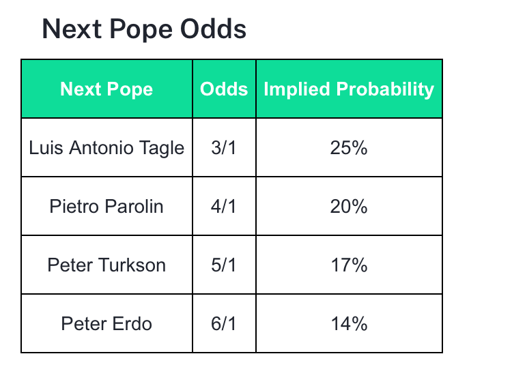Viewport: 512px width, 369px height.
Task: Click the Peter Turkson name cell
Action: [106, 265]
